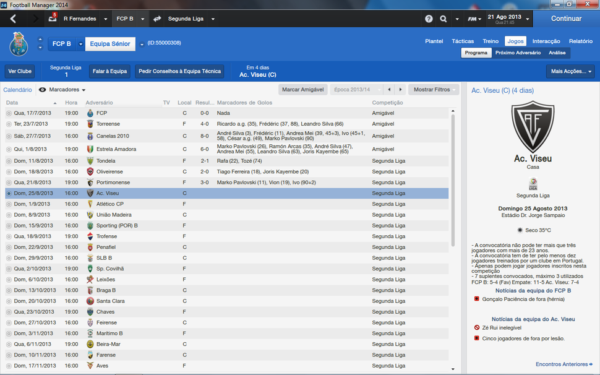
Task: Click the Leixões team badge
Action: tap(90, 280)
